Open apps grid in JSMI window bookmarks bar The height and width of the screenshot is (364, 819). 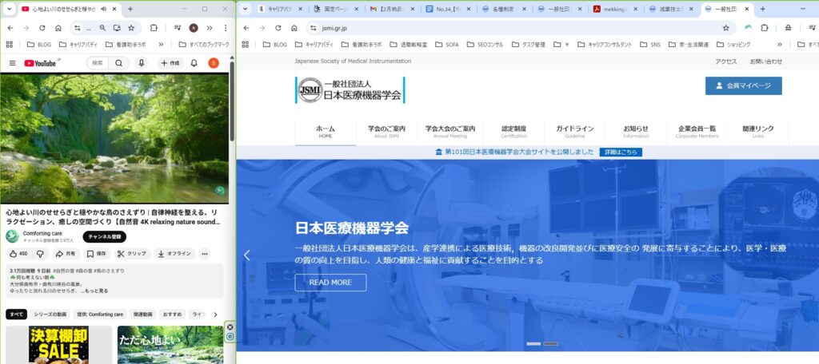coord(246,45)
